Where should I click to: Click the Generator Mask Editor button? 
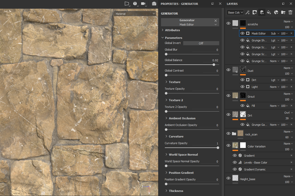coord(187,22)
